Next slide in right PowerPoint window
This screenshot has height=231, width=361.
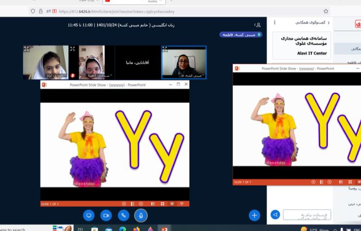tap(330, 182)
